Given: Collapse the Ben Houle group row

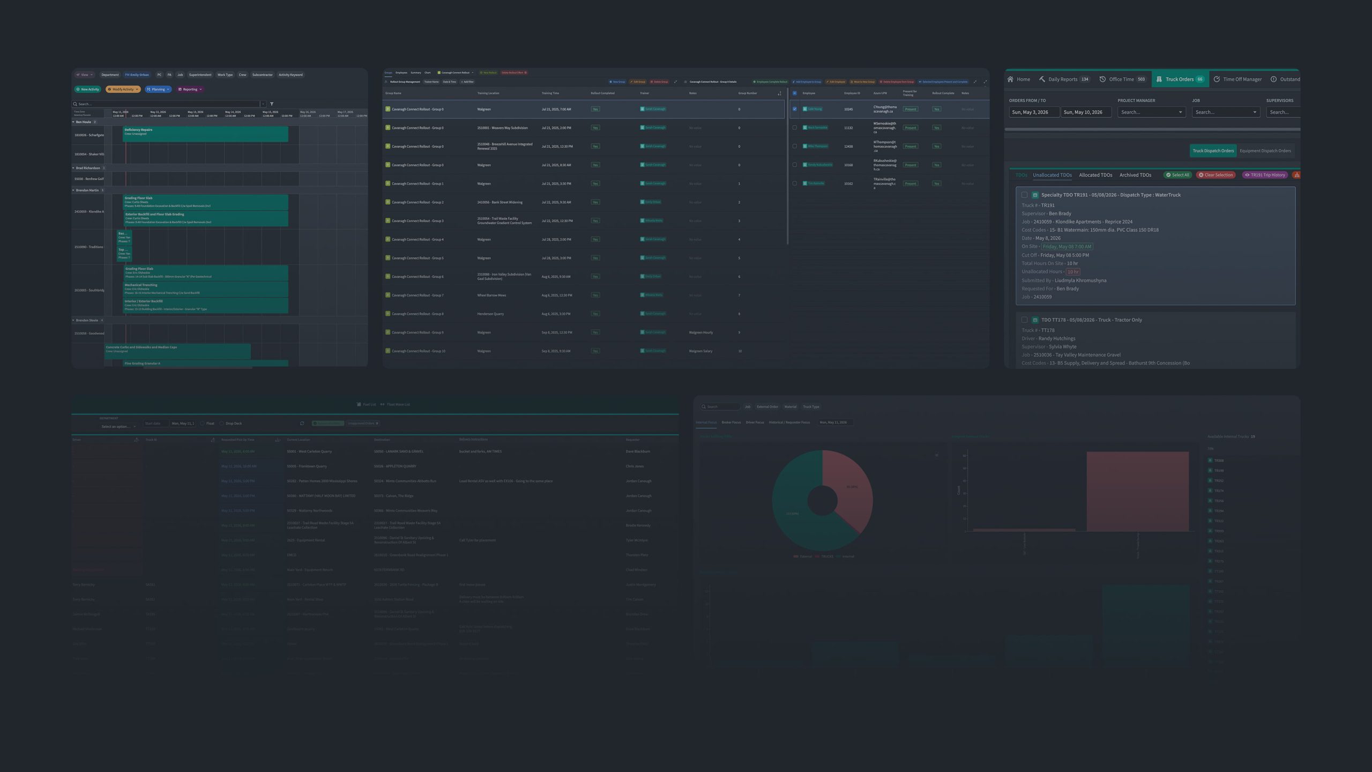Looking at the screenshot, I should pyautogui.click(x=73, y=122).
